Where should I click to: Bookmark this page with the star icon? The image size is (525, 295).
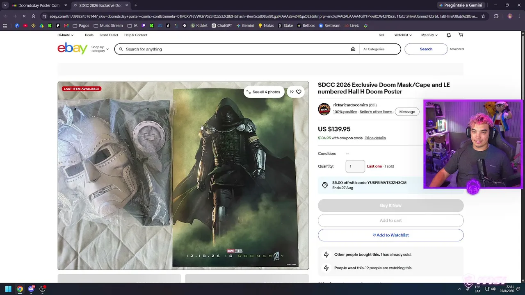click(x=483, y=16)
